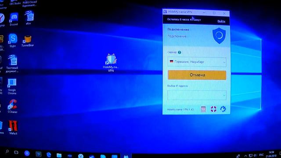
Task: Open File Explorer from the taskbar
Action: click(x=59, y=155)
